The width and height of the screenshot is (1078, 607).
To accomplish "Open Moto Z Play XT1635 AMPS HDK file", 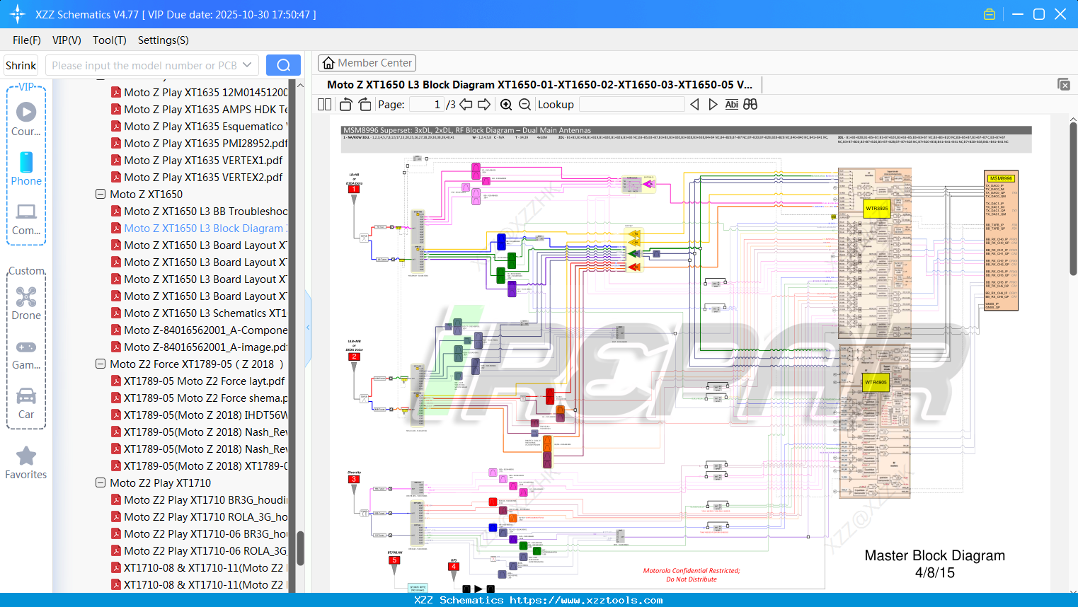I will click(x=206, y=109).
